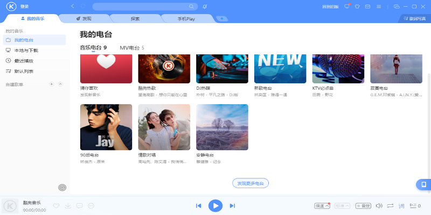Click the download icon in player bar
Viewport: 431px width, 215px height.
(68, 205)
